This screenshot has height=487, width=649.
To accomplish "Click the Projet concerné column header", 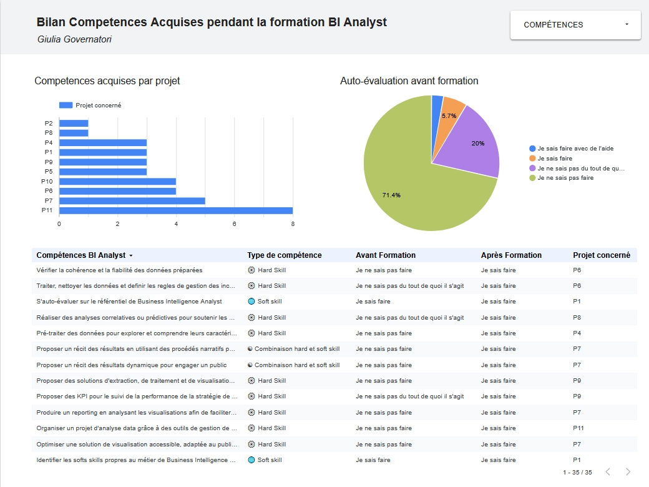I will pos(601,255).
